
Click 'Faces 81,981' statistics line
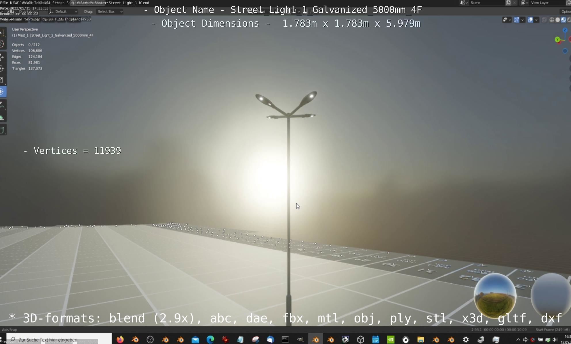26,62
